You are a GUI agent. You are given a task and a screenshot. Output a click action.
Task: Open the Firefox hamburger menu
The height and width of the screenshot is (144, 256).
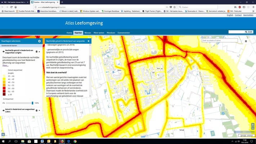pos(253,7)
